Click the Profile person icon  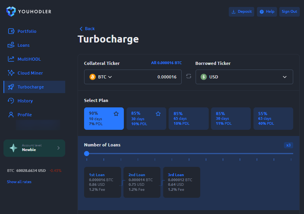point(11,115)
